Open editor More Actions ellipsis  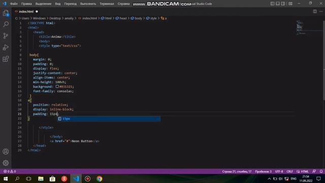pos(321,11)
